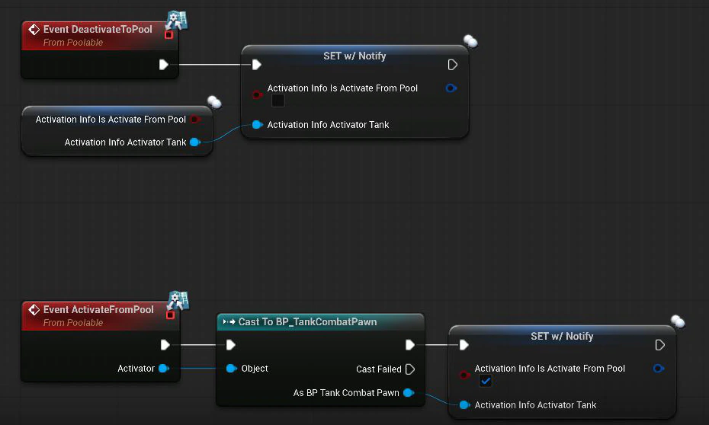Click the Object input pin on Cast node
This screenshot has height=425, width=709.
231,369
